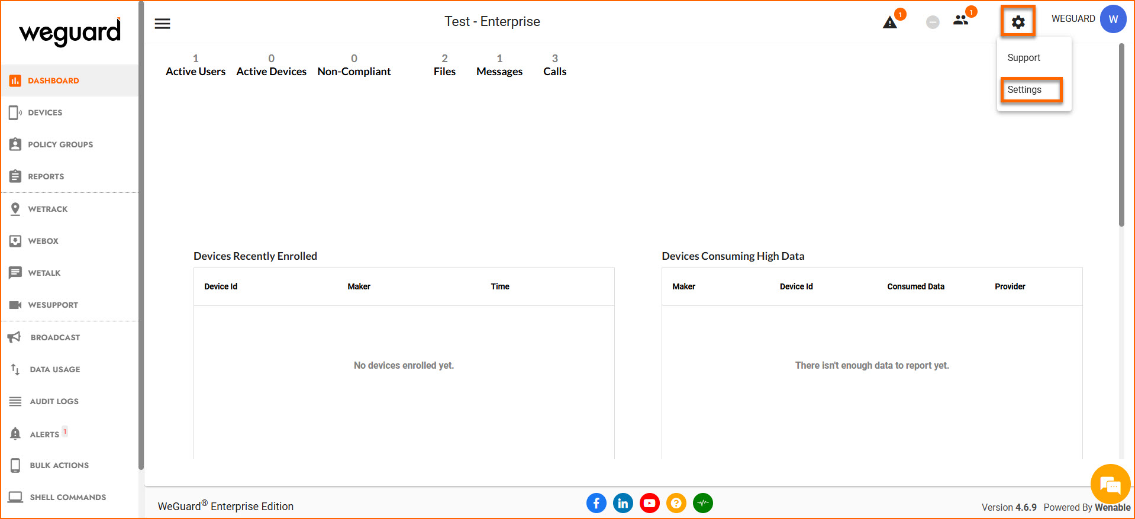
Task: Click the Active Users stat
Action: click(195, 65)
